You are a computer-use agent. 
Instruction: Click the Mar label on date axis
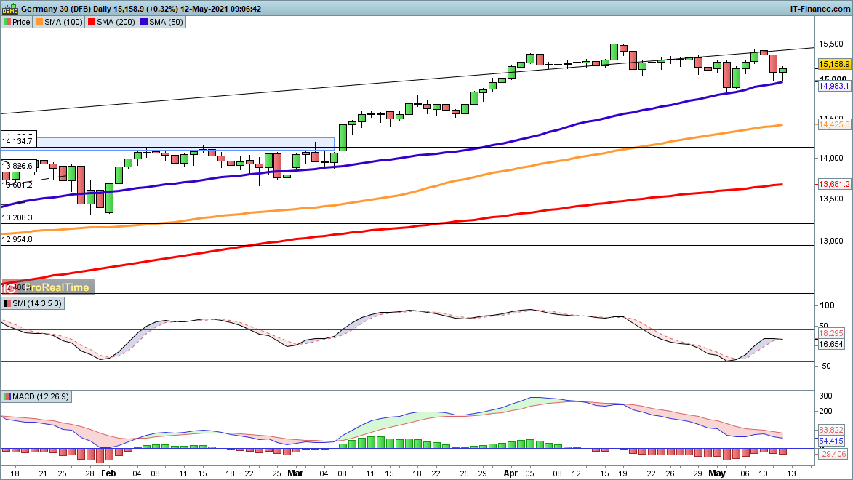click(295, 472)
